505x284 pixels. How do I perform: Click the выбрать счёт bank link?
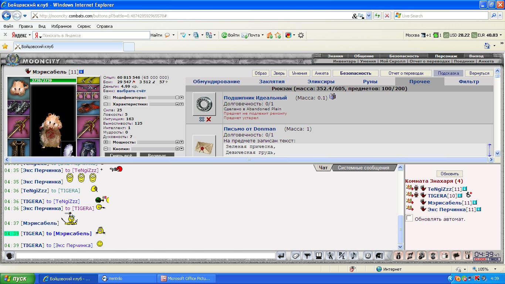[x=131, y=91]
